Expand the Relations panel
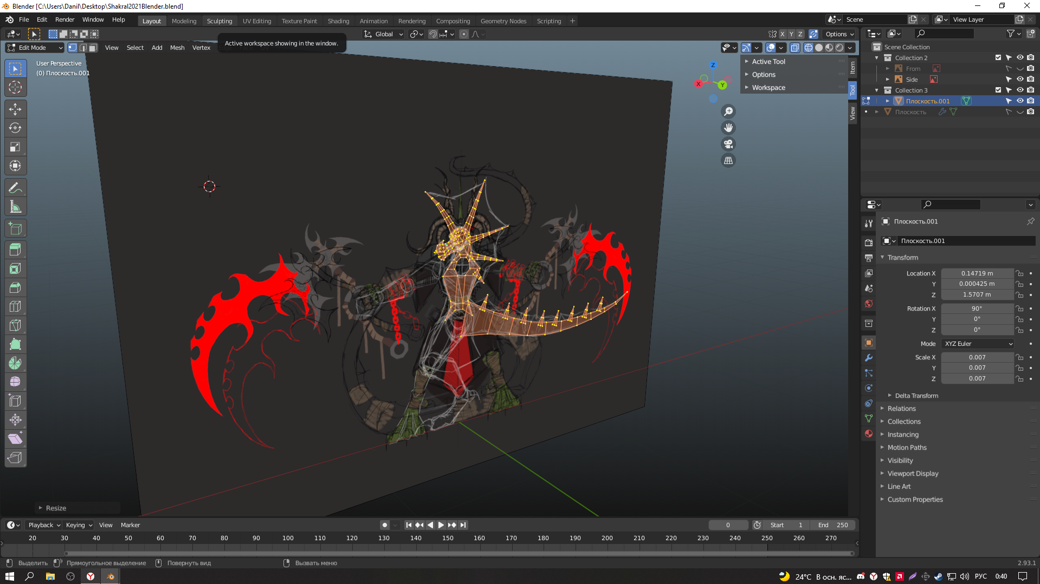Viewport: 1040px width, 584px height. coord(901,409)
